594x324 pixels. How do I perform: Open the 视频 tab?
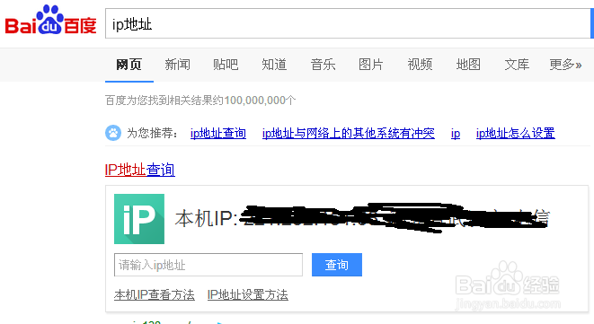(x=420, y=65)
